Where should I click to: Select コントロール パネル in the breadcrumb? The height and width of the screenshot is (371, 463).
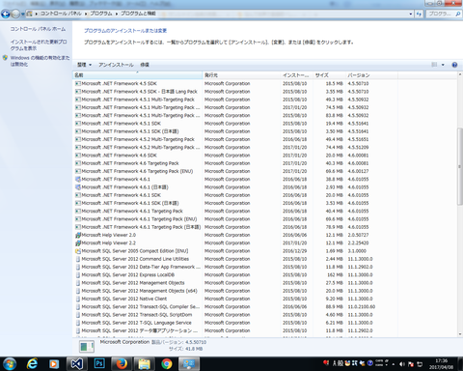[x=61, y=14]
